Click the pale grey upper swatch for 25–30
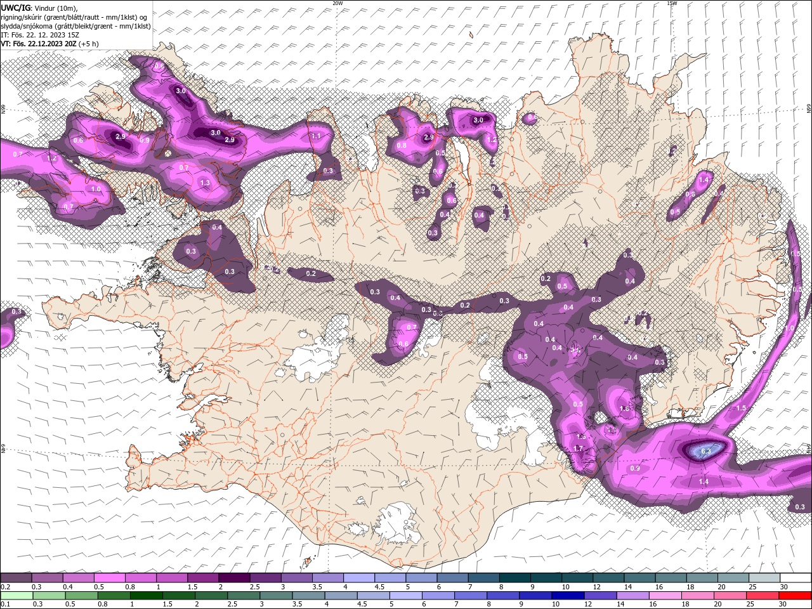Viewport: 812px width, 609px height. [x=765, y=578]
